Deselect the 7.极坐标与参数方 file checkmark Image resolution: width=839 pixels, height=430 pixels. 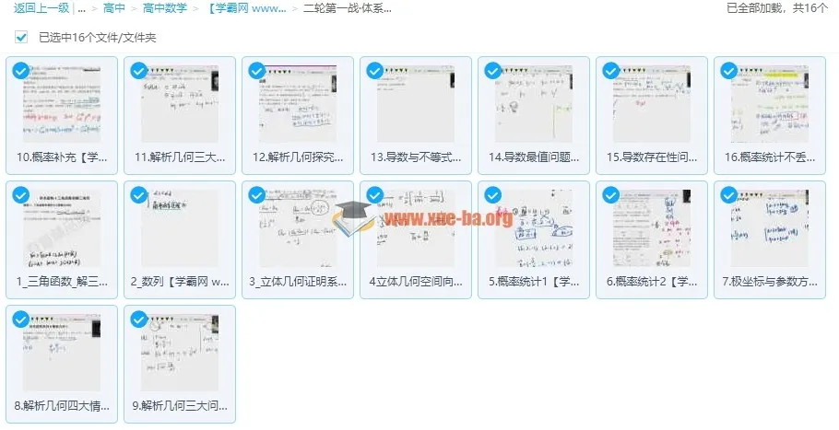tap(728, 195)
